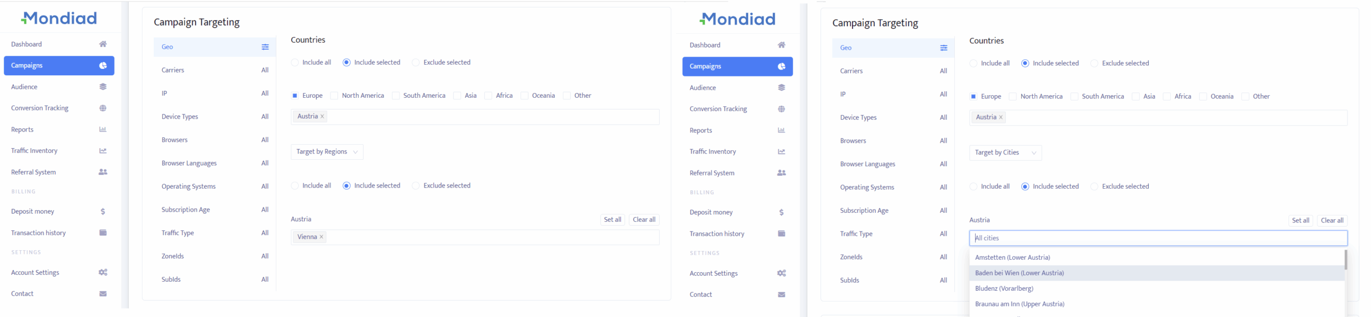The width and height of the screenshot is (1371, 317).
Task: Click Vienna regions tag input field
Action: (x=475, y=237)
